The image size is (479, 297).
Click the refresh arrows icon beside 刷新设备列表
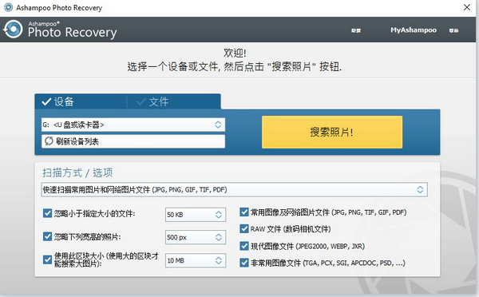(x=49, y=141)
